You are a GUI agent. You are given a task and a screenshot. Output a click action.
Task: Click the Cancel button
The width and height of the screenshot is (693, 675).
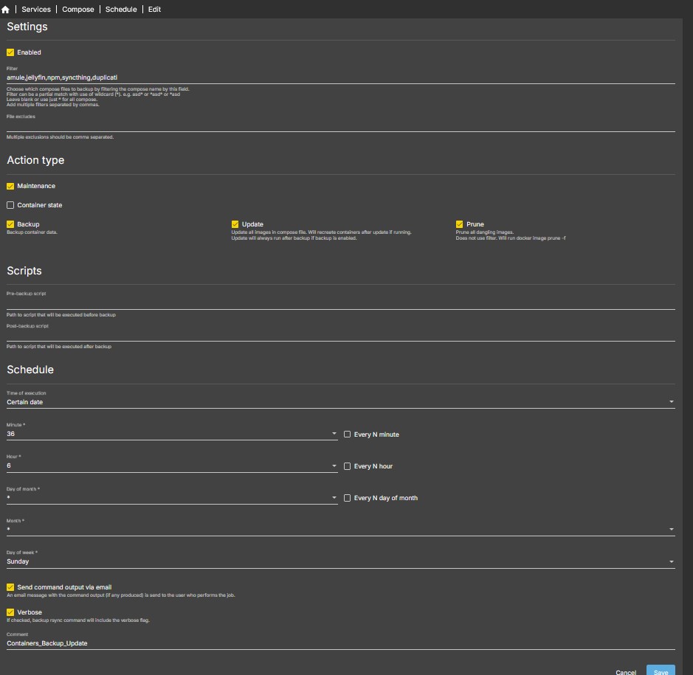tap(625, 672)
